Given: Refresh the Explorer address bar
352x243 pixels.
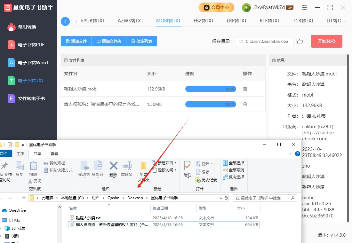Looking at the screenshot, I should 226,198.
